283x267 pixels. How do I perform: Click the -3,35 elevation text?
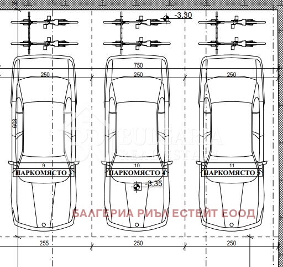154,183
